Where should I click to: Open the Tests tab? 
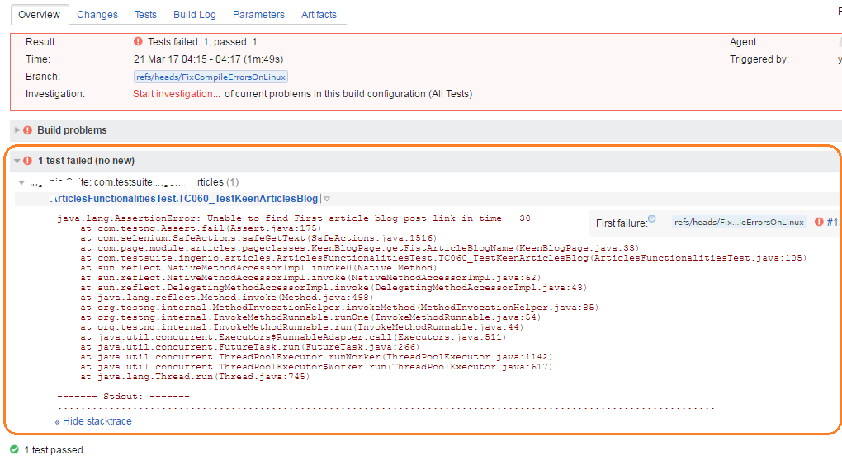click(145, 15)
